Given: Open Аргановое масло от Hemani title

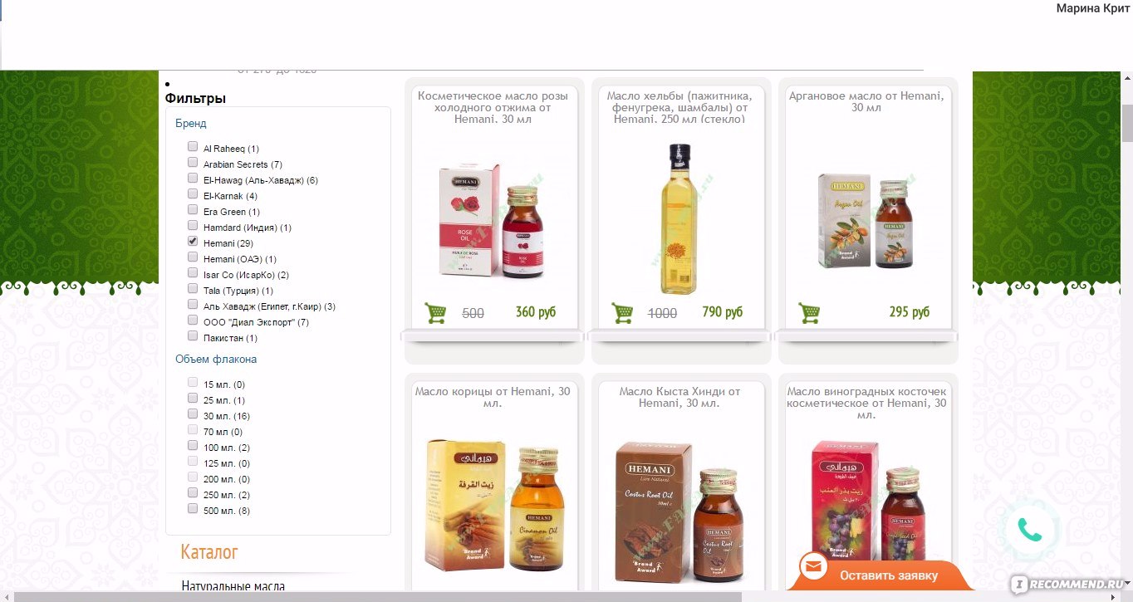Looking at the screenshot, I should point(866,101).
